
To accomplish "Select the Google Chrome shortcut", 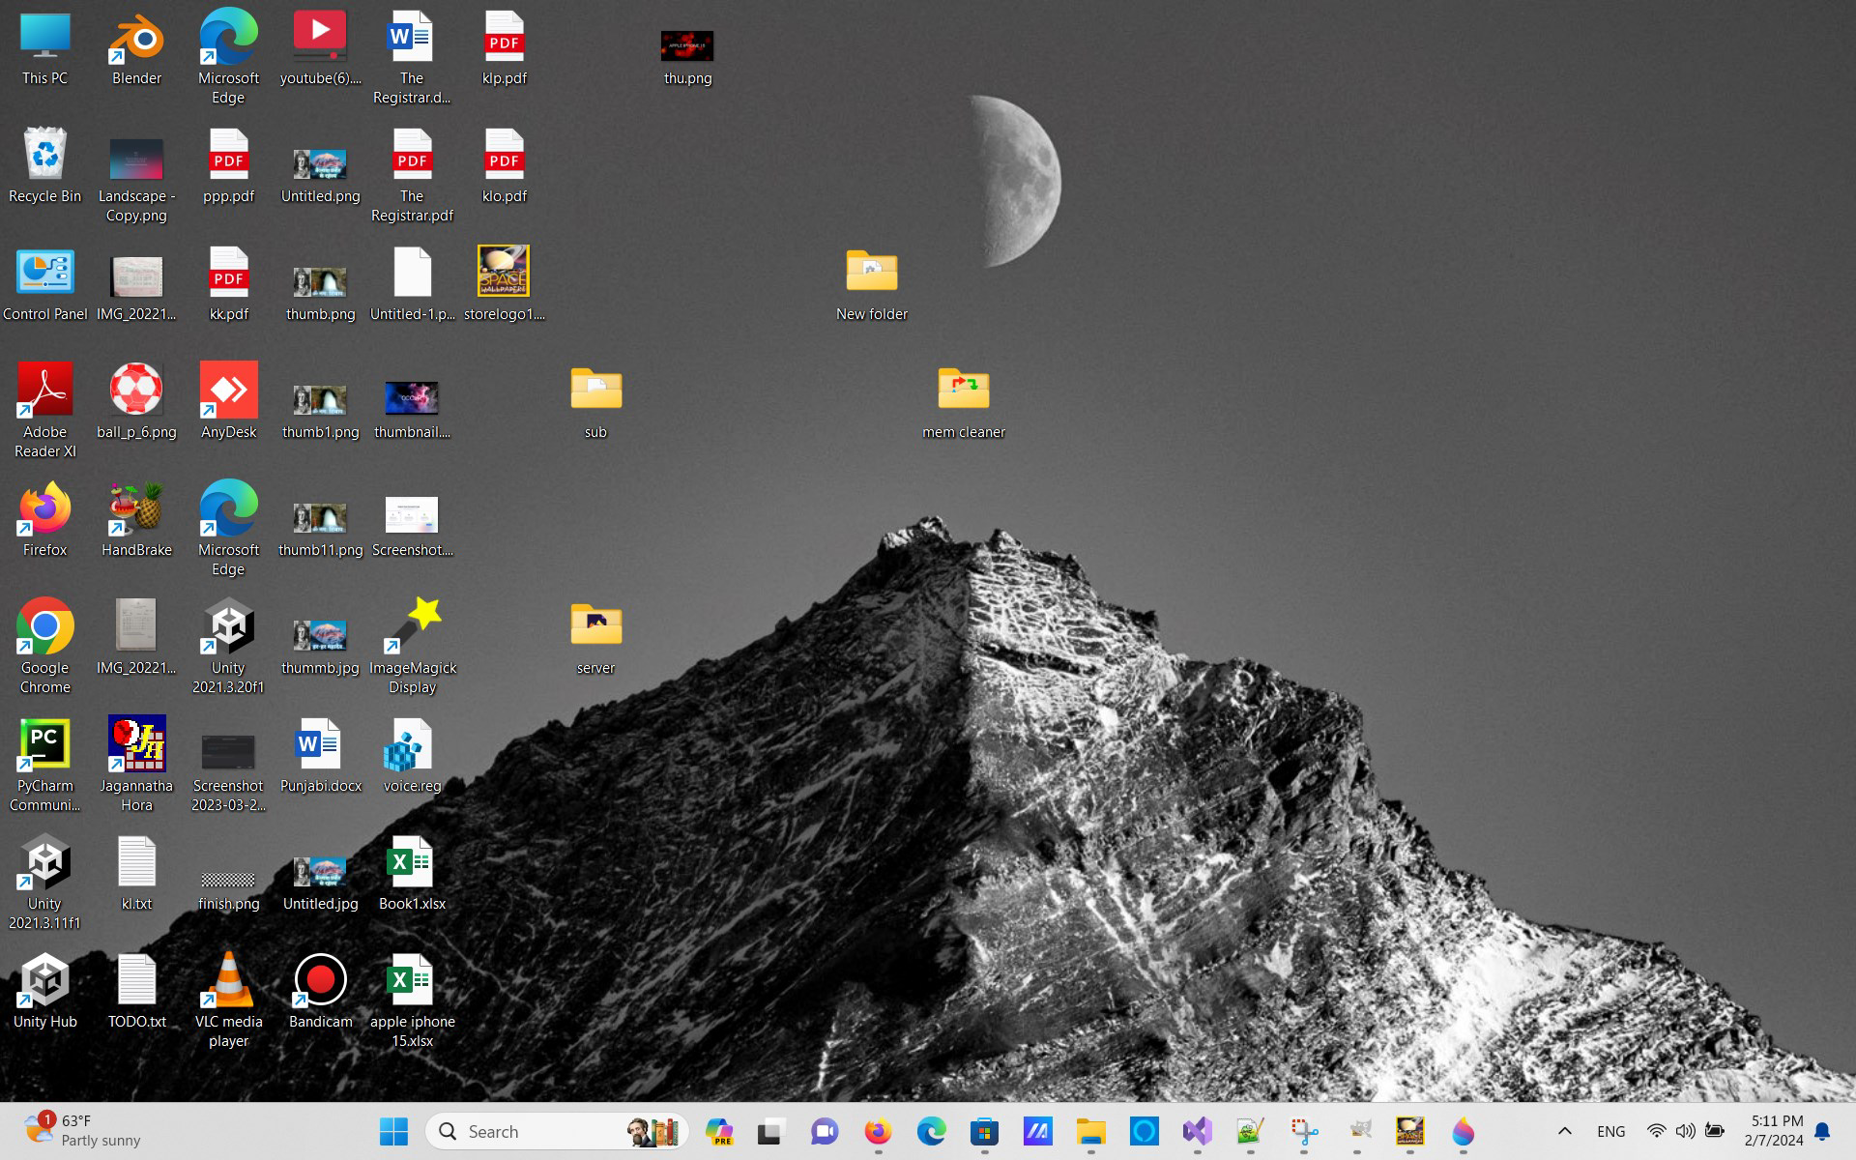I will [44, 647].
